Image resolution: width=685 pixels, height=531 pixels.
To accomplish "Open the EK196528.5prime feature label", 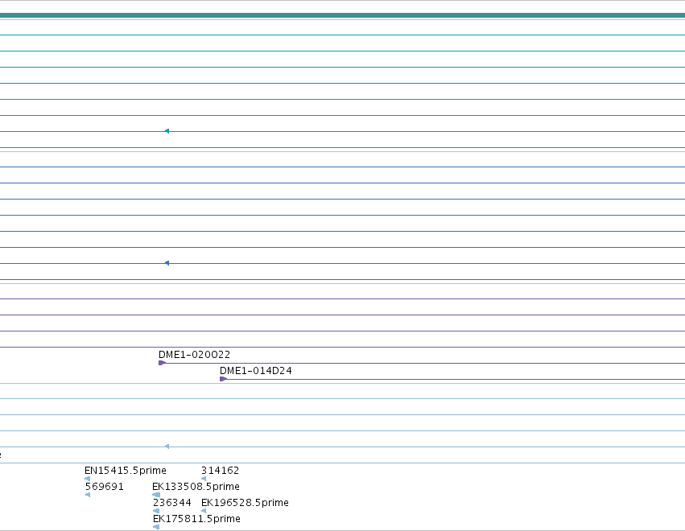I will click(245, 503).
